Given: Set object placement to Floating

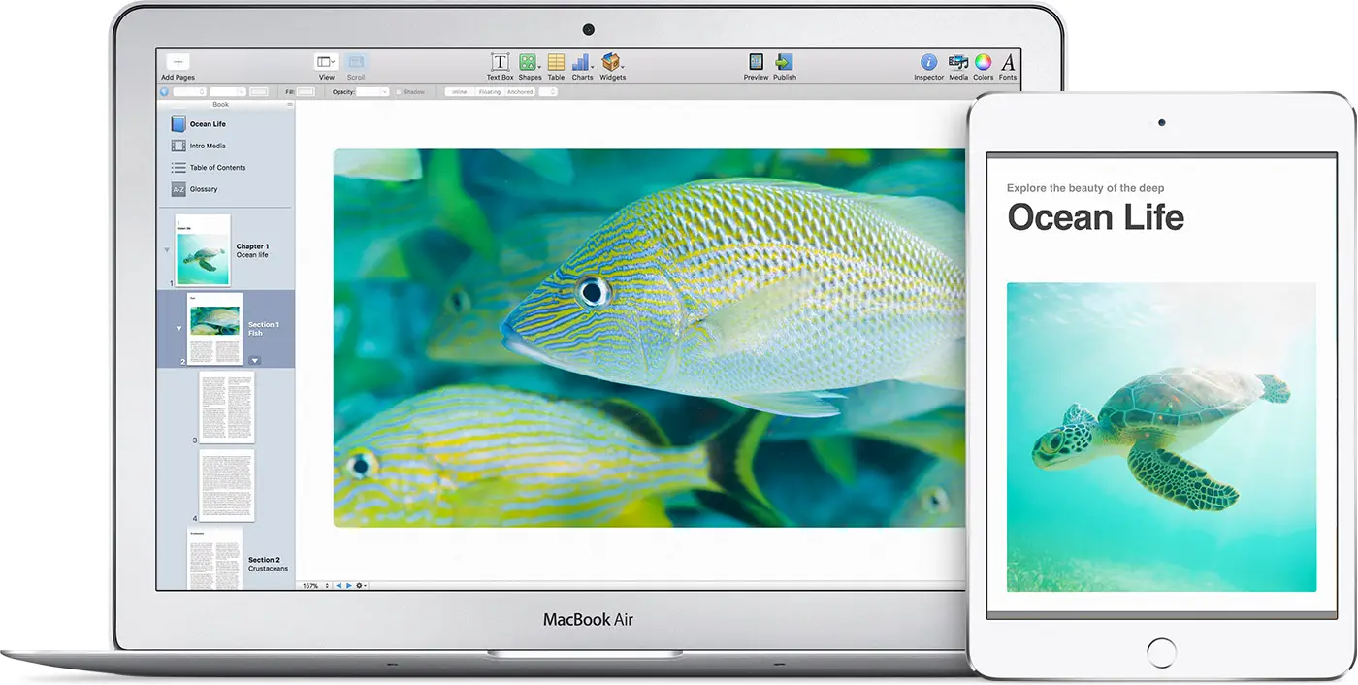Looking at the screenshot, I should (x=490, y=91).
